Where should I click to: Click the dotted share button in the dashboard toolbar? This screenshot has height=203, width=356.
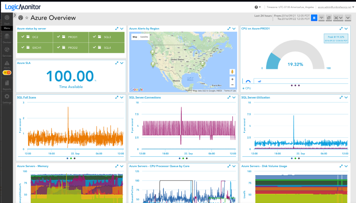tap(321, 18)
